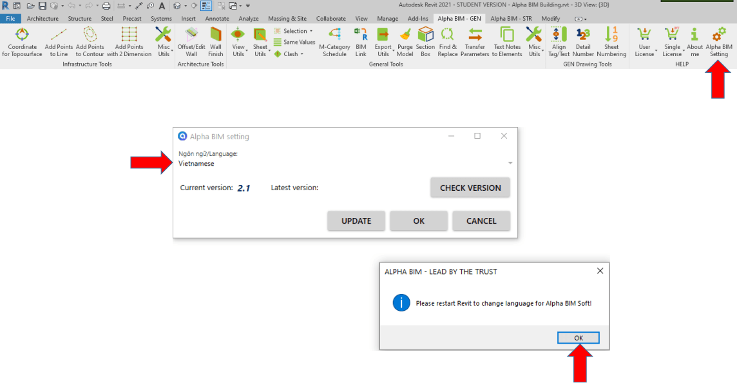Open the Coordinate for Toposurface tool

pos(22,42)
